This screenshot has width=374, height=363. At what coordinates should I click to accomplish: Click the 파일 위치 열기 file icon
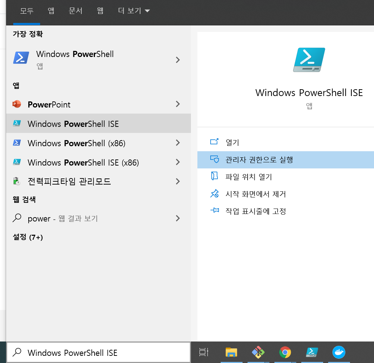(x=215, y=176)
